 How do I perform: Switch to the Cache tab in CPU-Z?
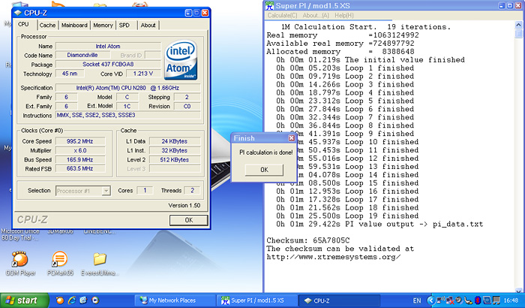(x=47, y=25)
